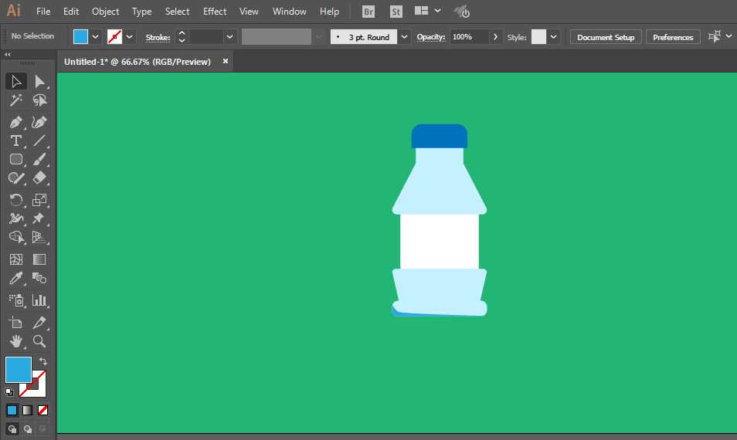Choose the Pen tool
The width and height of the screenshot is (737, 440).
tap(15, 122)
